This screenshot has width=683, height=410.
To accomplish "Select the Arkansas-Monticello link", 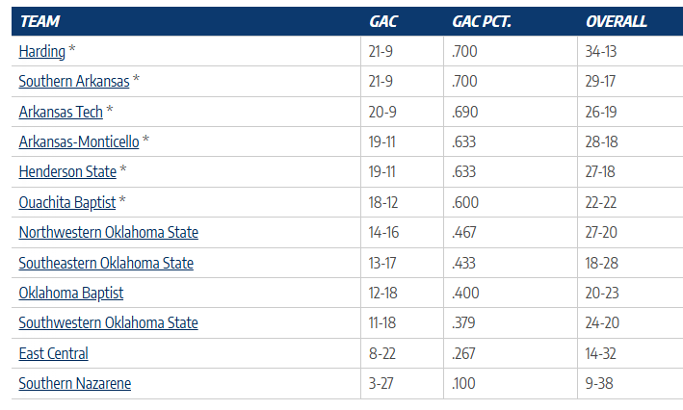I will 79,142.
